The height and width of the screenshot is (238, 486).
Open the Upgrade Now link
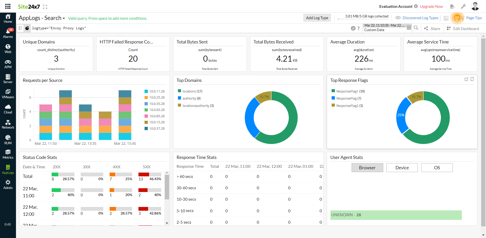pos(431,7)
